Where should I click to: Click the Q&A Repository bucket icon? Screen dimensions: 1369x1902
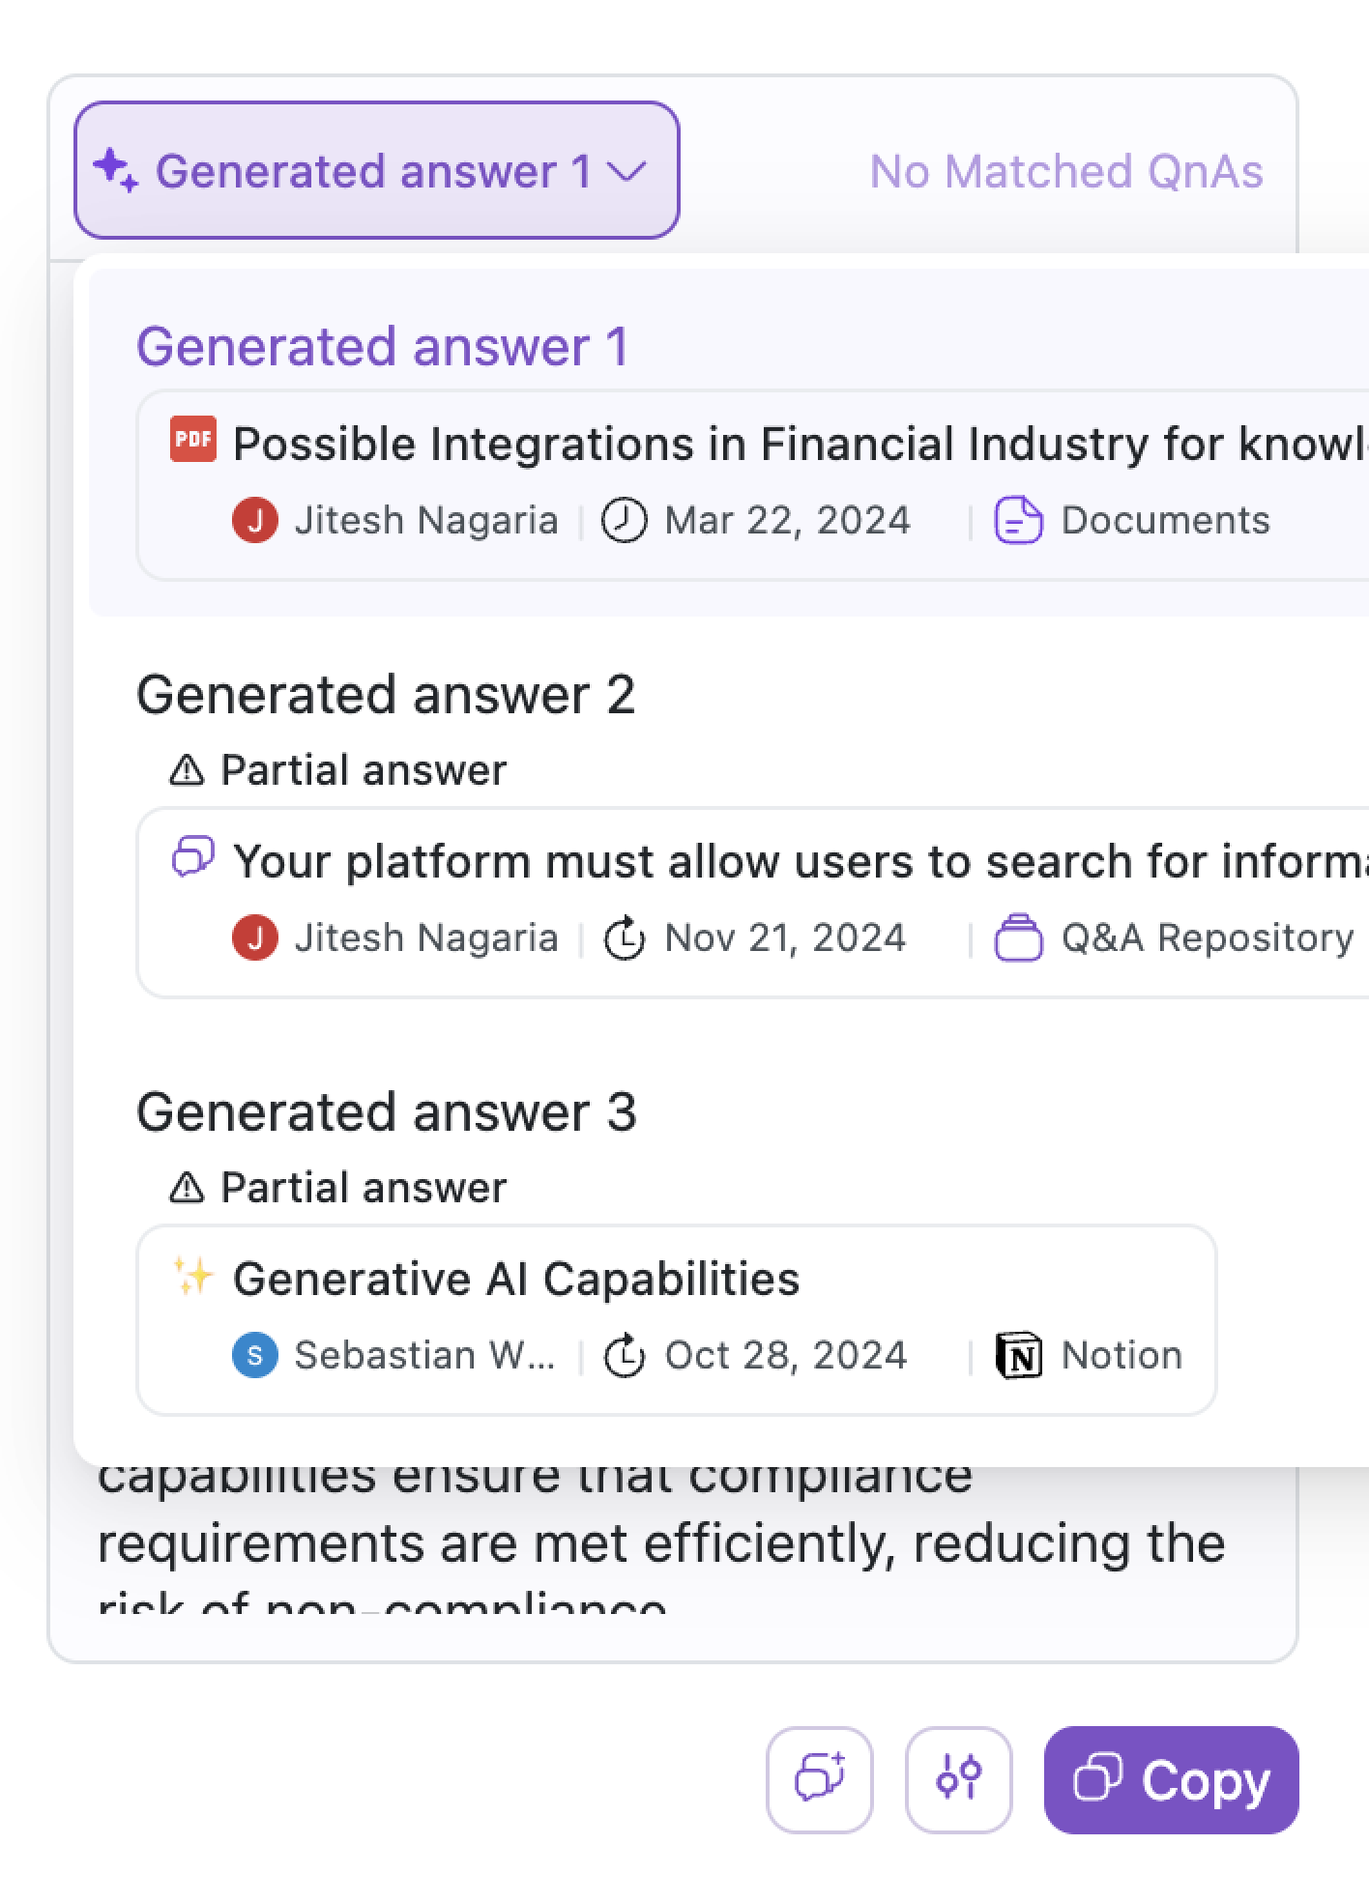(x=1018, y=938)
